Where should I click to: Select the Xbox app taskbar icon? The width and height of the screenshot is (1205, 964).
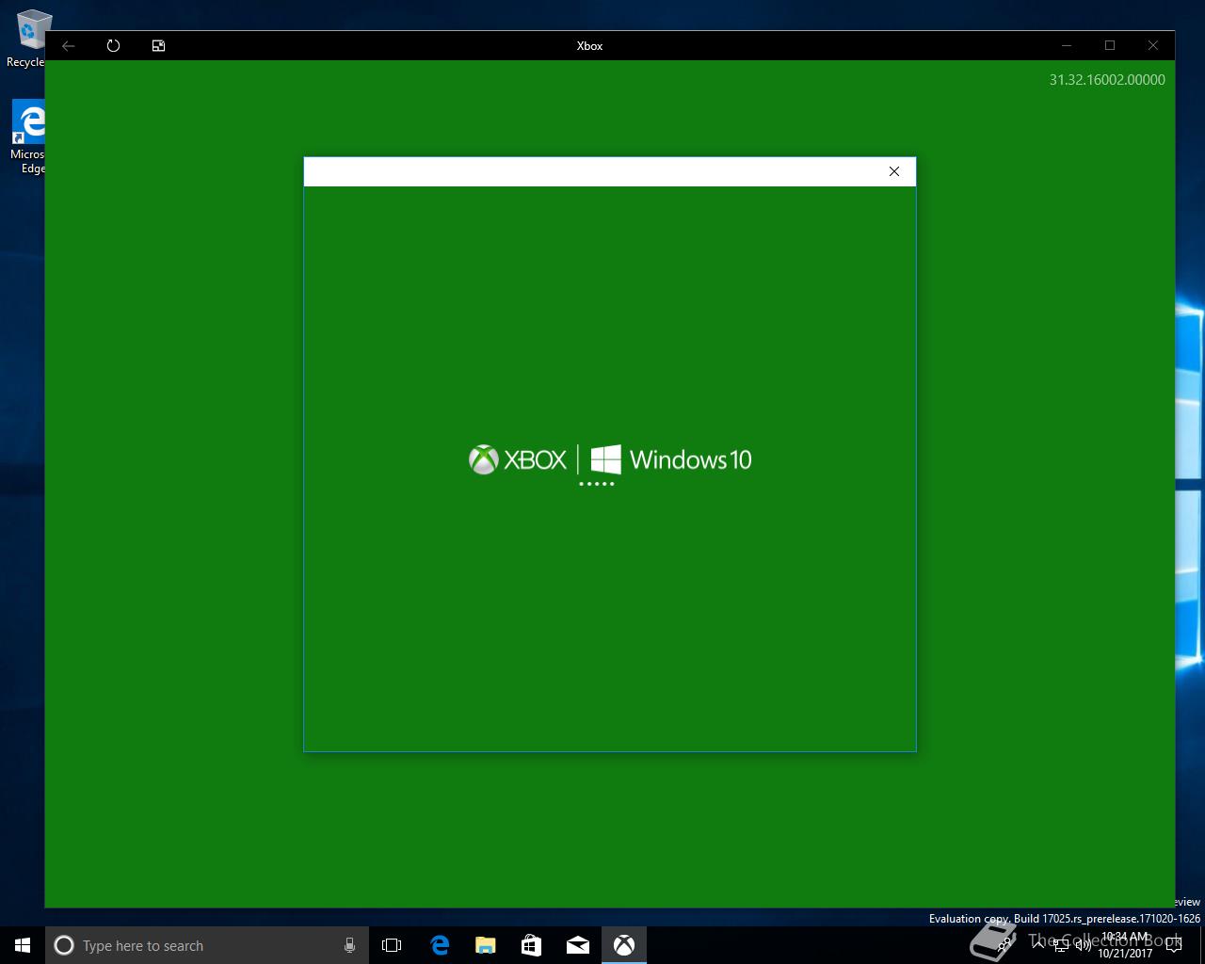[624, 945]
